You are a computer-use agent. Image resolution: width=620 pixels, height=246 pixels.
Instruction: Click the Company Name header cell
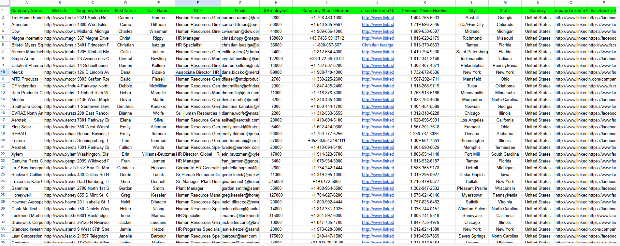27,11
